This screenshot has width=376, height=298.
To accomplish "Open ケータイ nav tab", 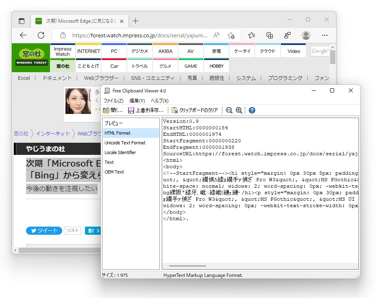I will click(242, 51).
